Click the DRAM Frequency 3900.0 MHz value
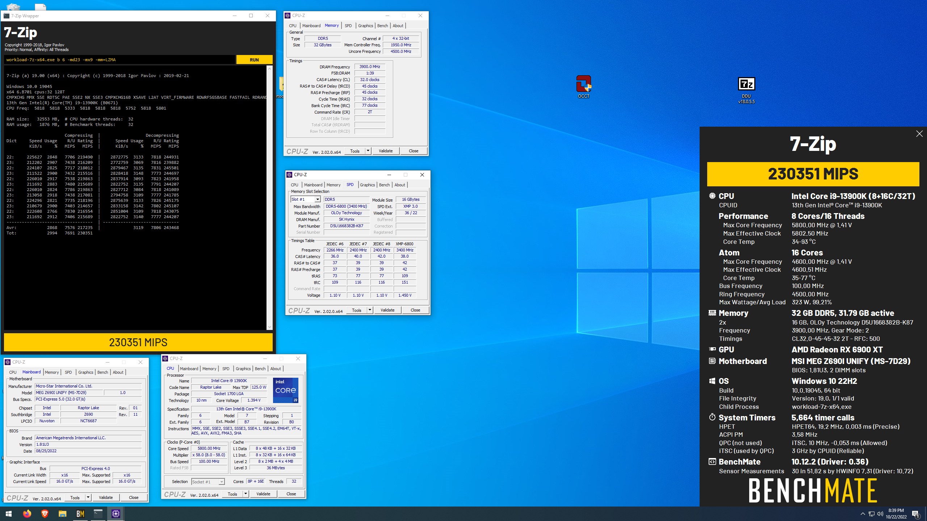 370,67
